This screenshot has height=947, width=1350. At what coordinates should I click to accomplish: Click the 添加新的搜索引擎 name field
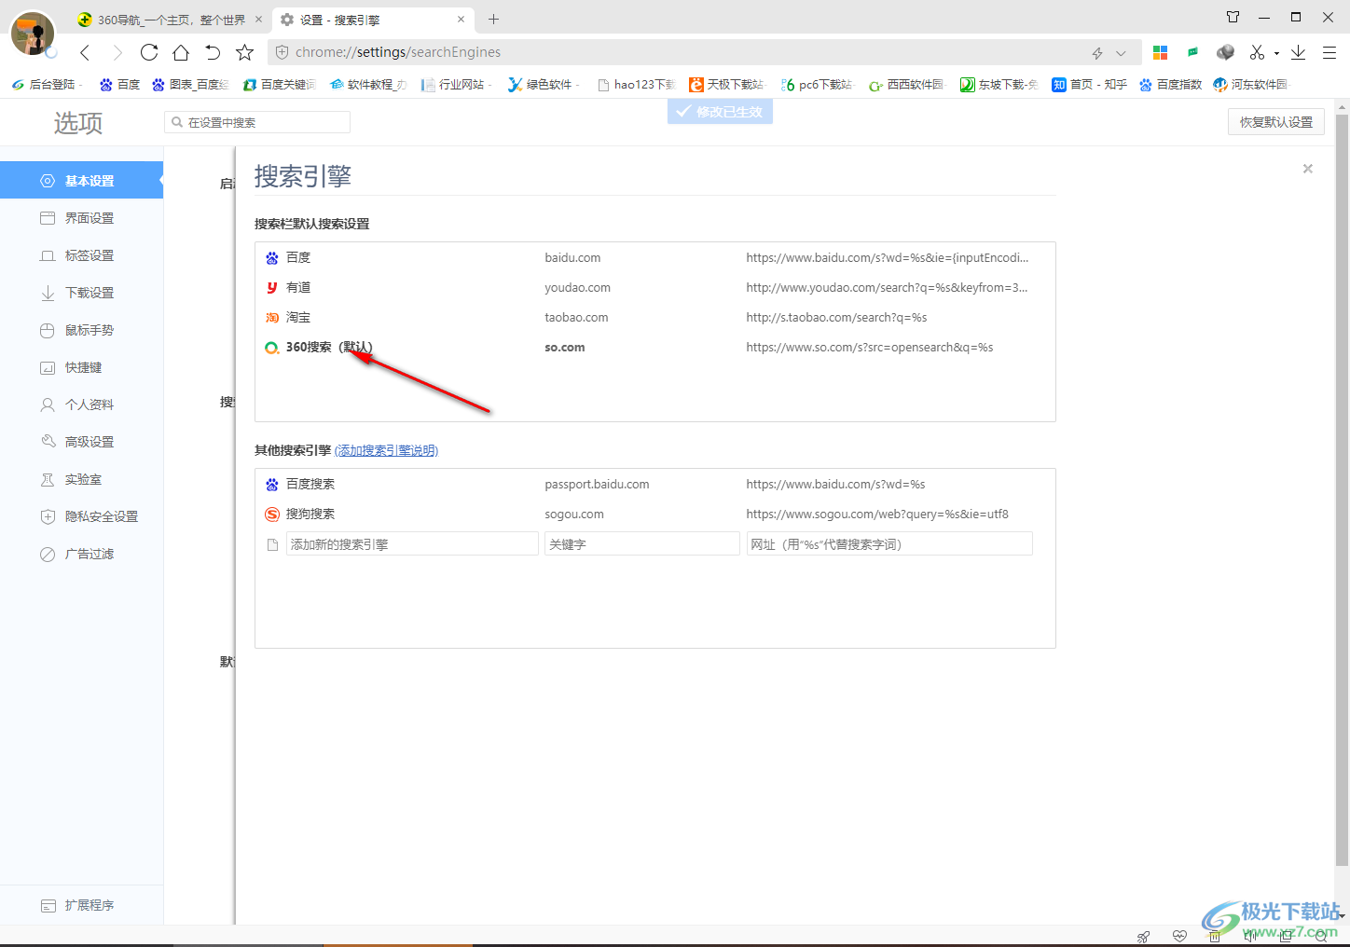click(412, 543)
